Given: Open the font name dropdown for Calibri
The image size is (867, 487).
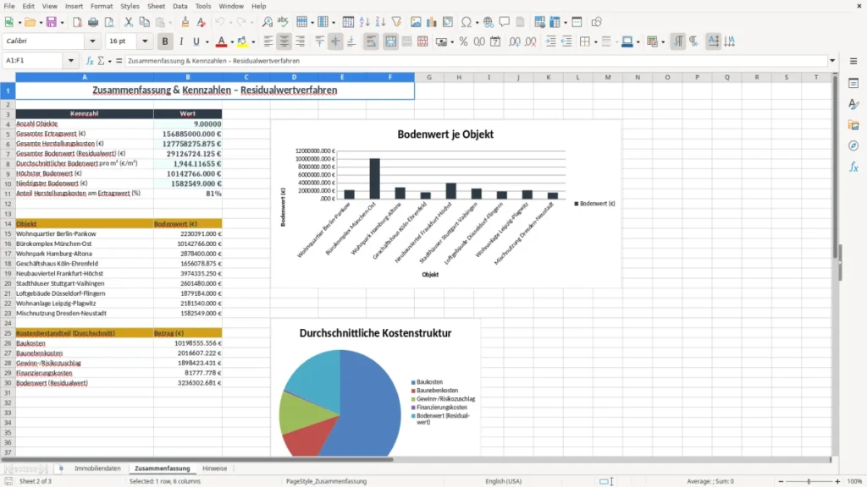Looking at the screenshot, I should click(x=92, y=41).
